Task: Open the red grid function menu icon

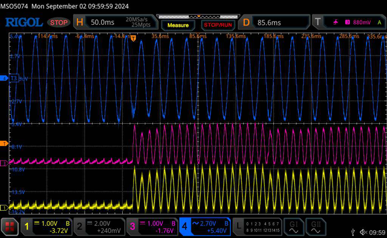Action: tap(10, 227)
